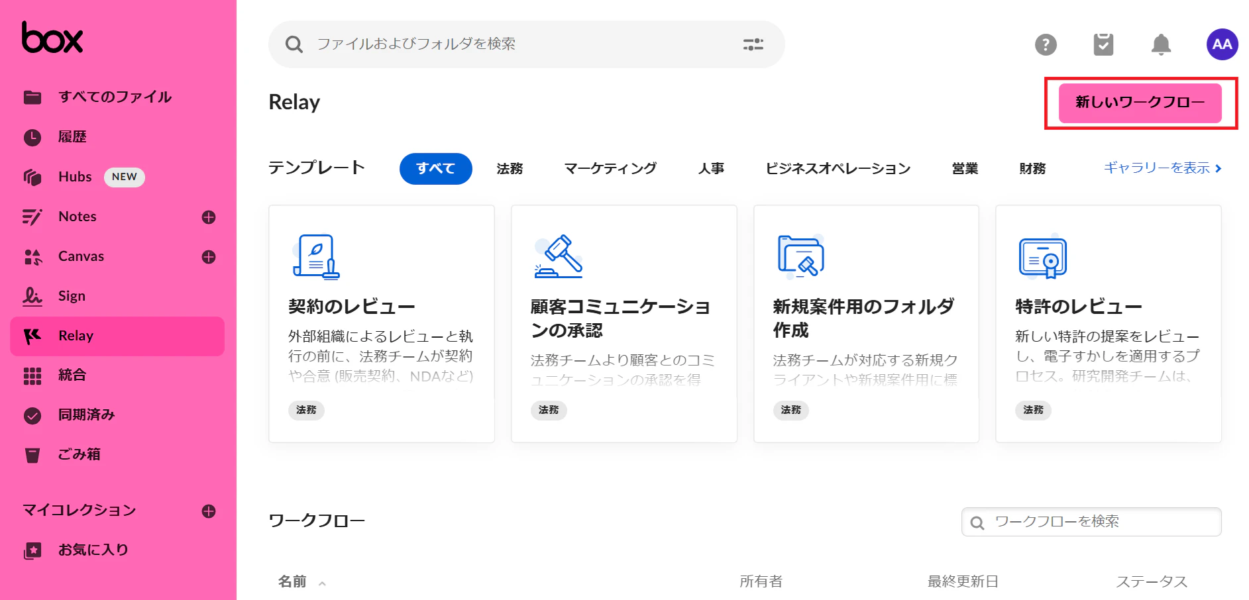The width and height of the screenshot is (1249, 600).
Task: Open 履歴 clock icon in sidebar
Action: [32, 137]
